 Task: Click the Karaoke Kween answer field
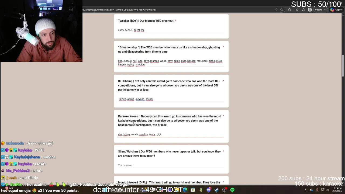171,134
